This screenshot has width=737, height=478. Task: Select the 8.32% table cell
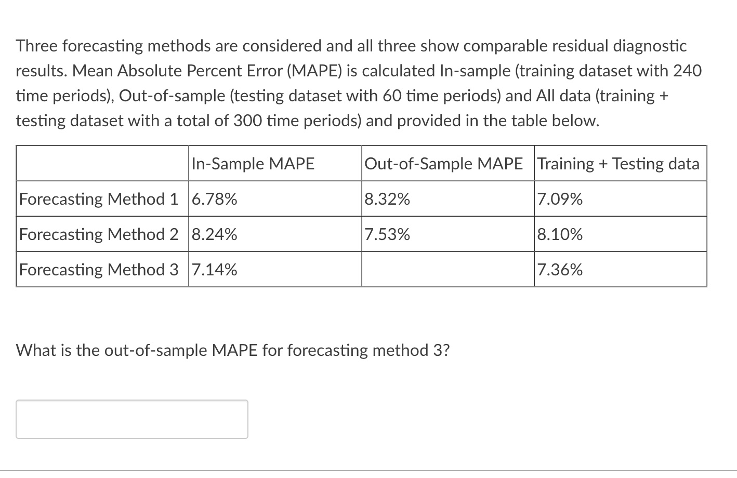coord(387,198)
